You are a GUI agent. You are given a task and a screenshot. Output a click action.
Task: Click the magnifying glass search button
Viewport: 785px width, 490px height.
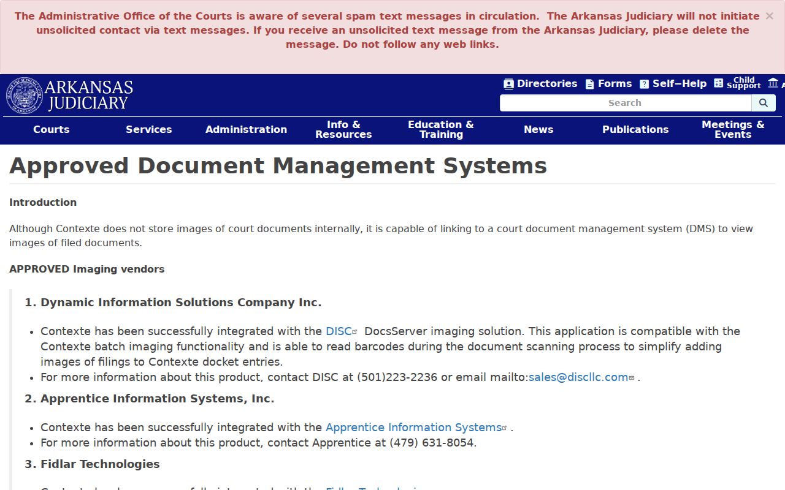(764, 103)
